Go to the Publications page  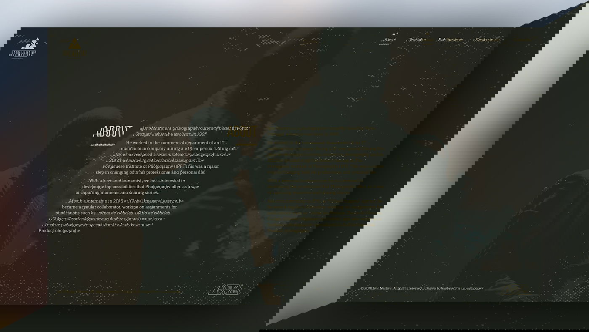[450, 40]
